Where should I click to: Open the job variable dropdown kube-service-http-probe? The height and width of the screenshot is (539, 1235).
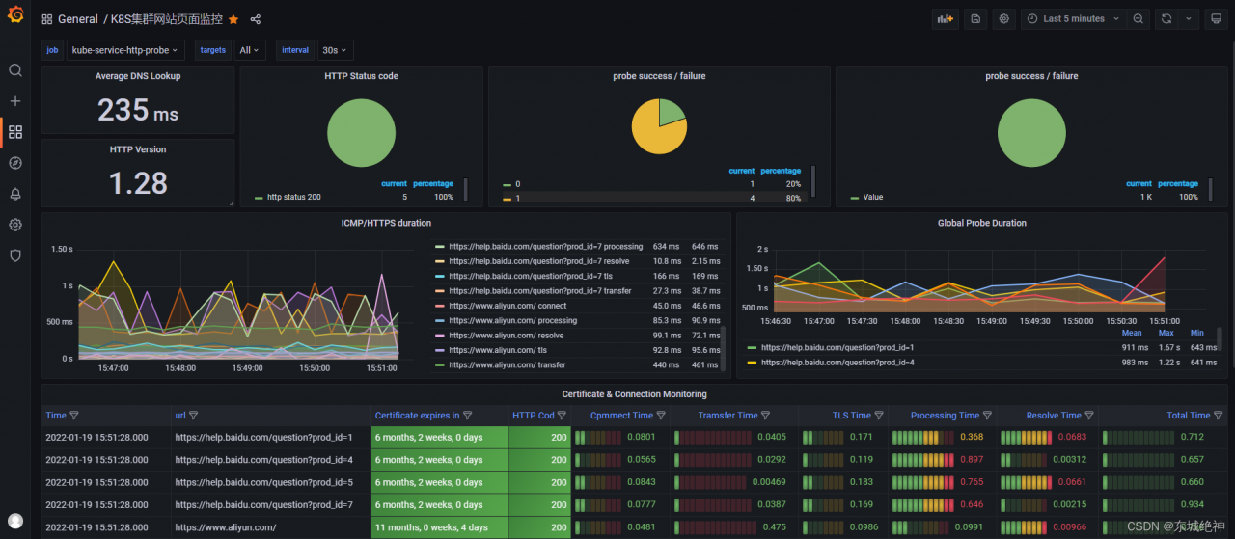(x=125, y=50)
